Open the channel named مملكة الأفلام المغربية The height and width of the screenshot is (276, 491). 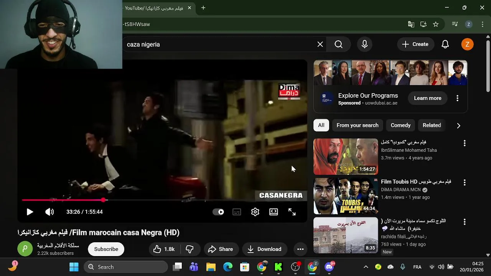(x=58, y=245)
